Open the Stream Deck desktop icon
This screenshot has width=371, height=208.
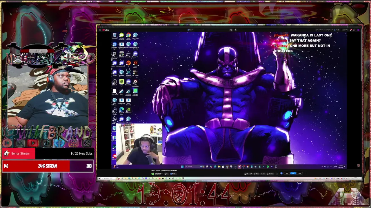[x=128, y=55]
